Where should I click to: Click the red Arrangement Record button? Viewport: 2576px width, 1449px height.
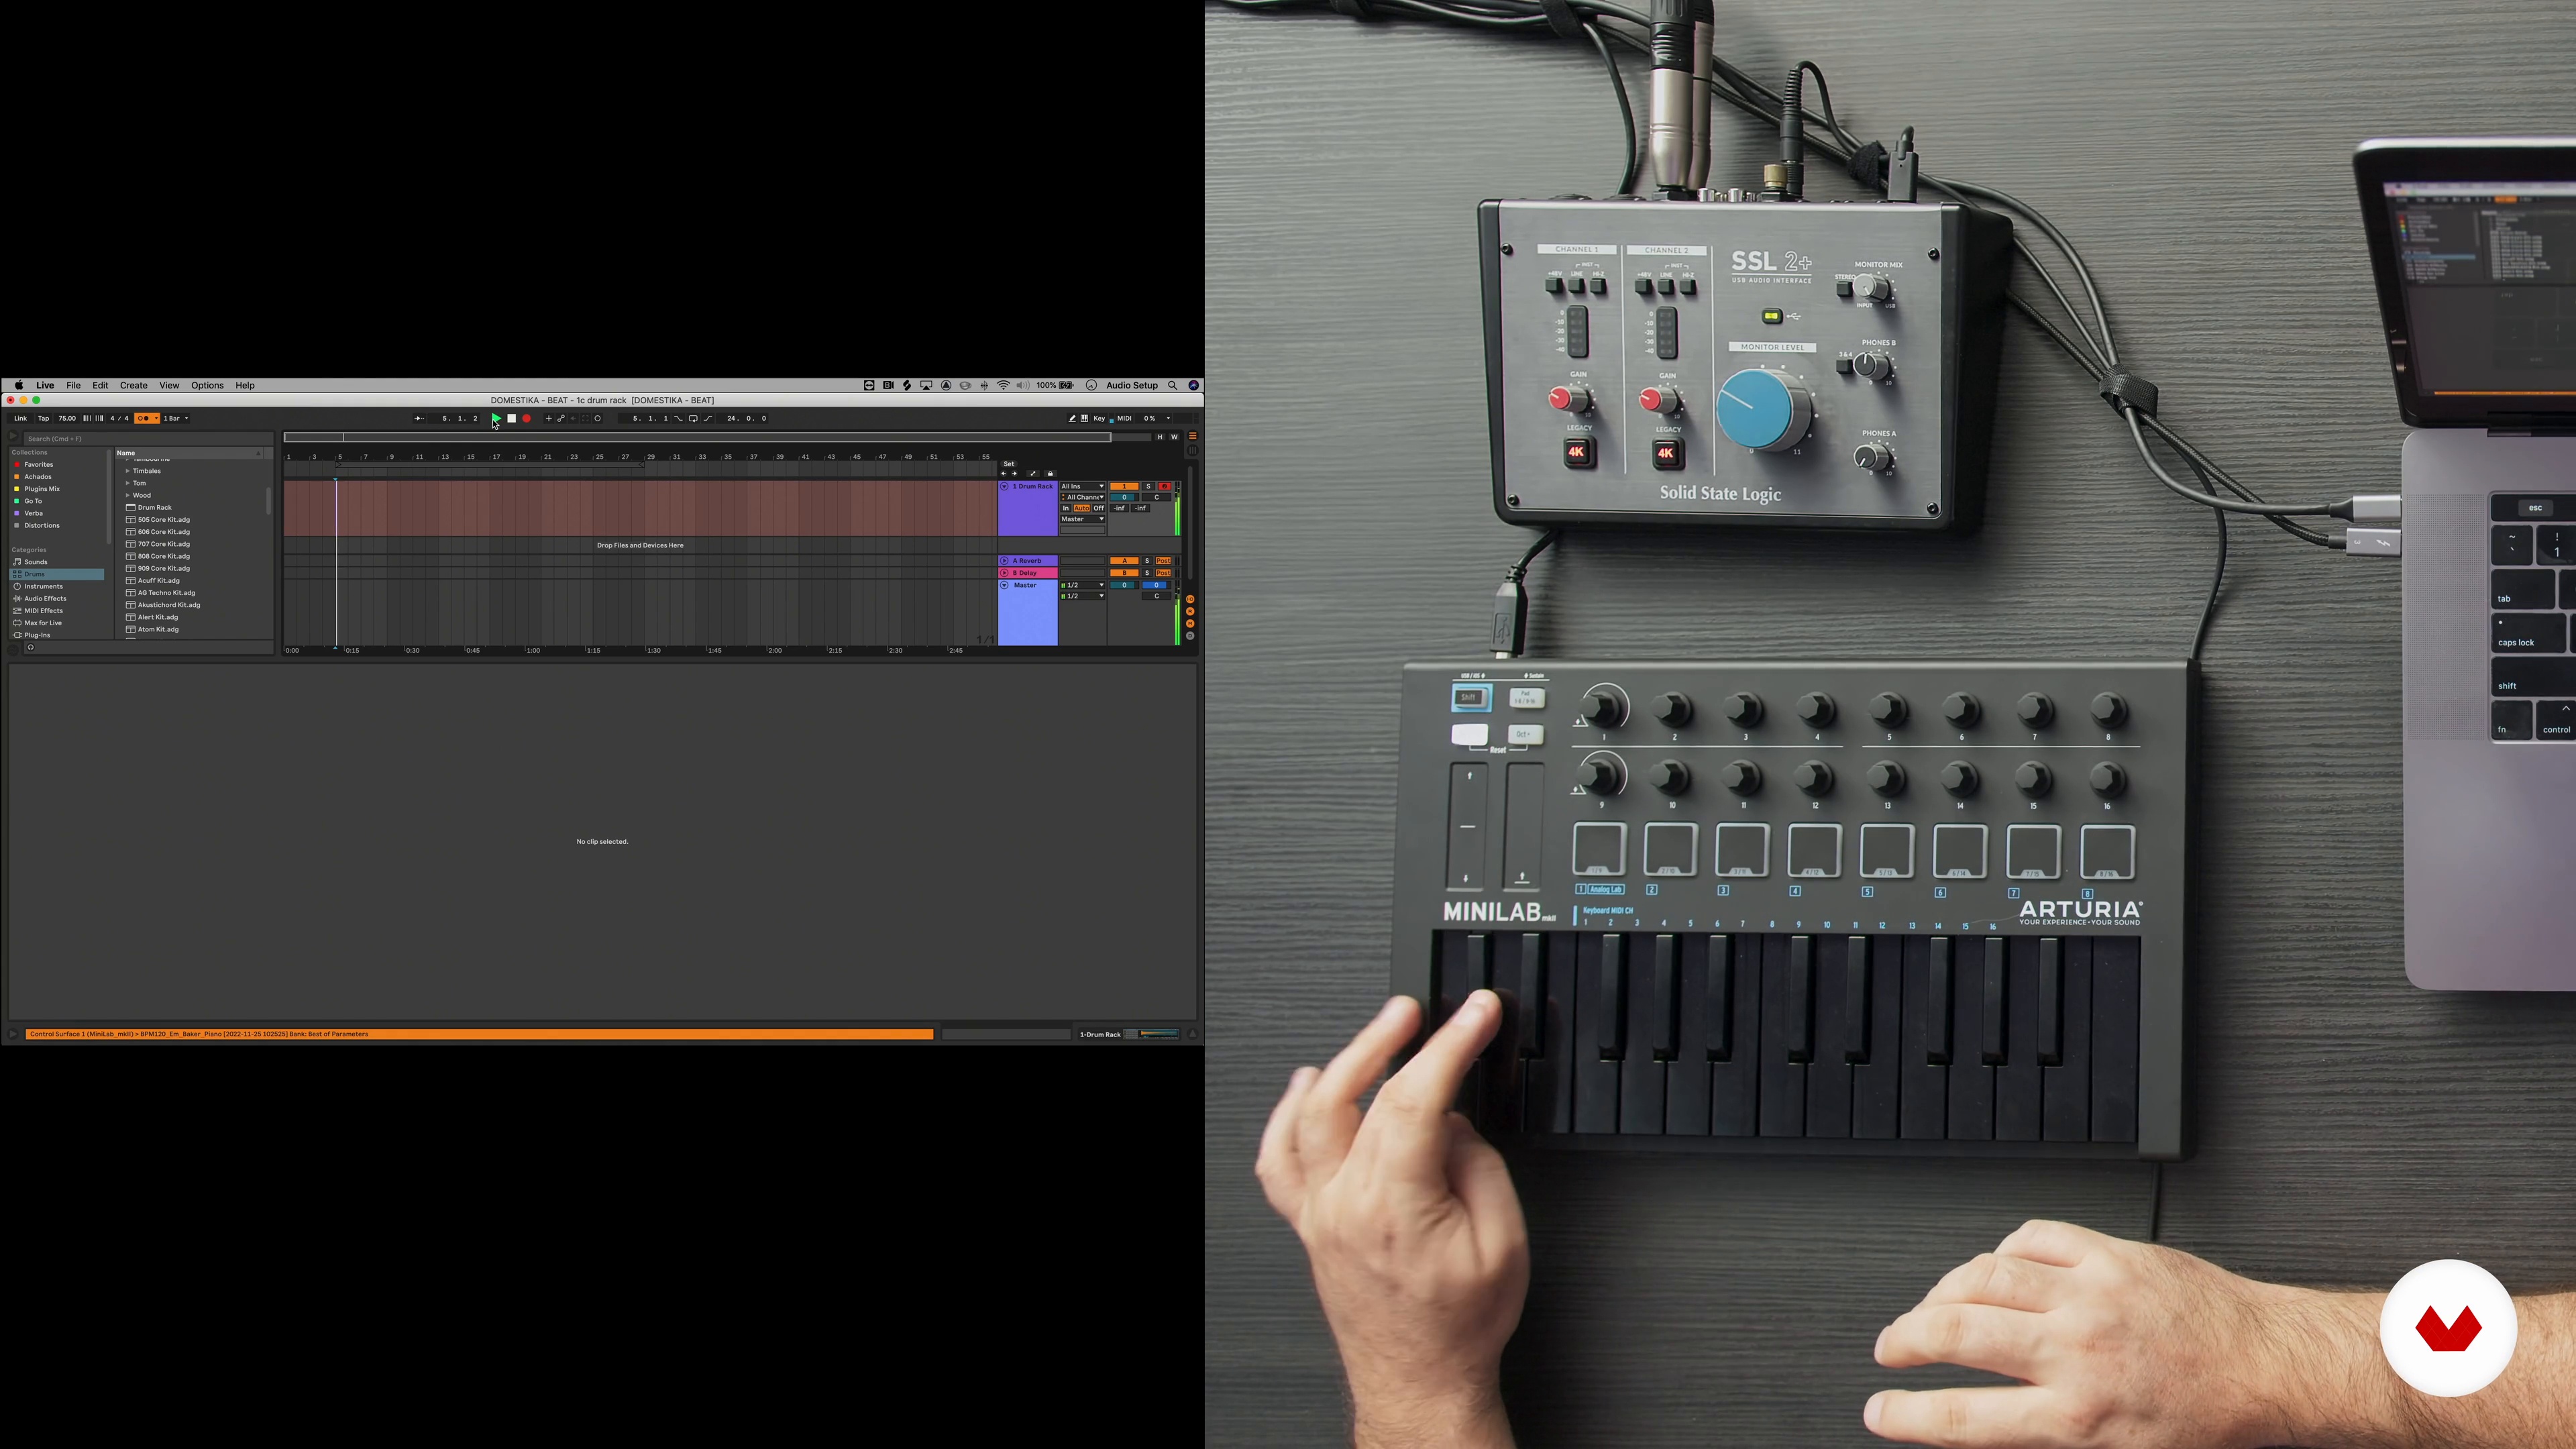point(527,418)
